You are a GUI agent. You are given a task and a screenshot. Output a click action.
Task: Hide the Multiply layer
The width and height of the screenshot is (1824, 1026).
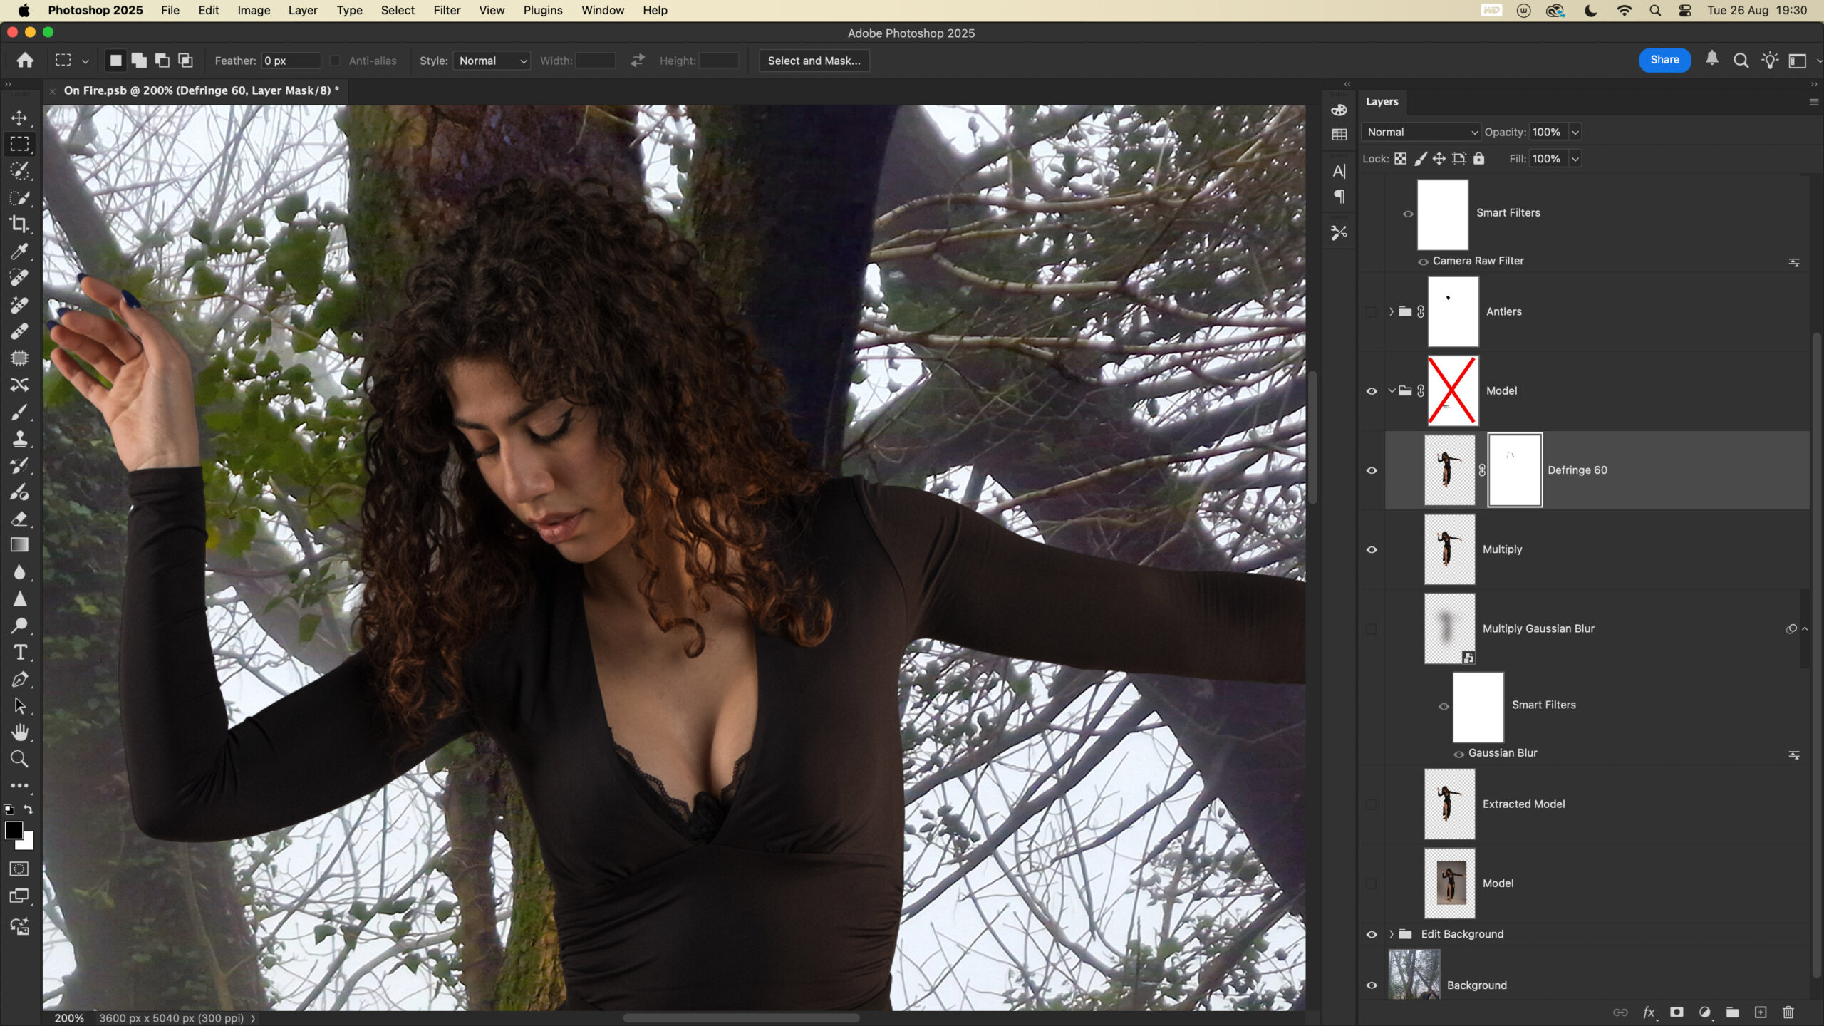point(1372,549)
